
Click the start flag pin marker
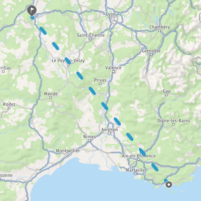pyautogui.click(x=32, y=11)
